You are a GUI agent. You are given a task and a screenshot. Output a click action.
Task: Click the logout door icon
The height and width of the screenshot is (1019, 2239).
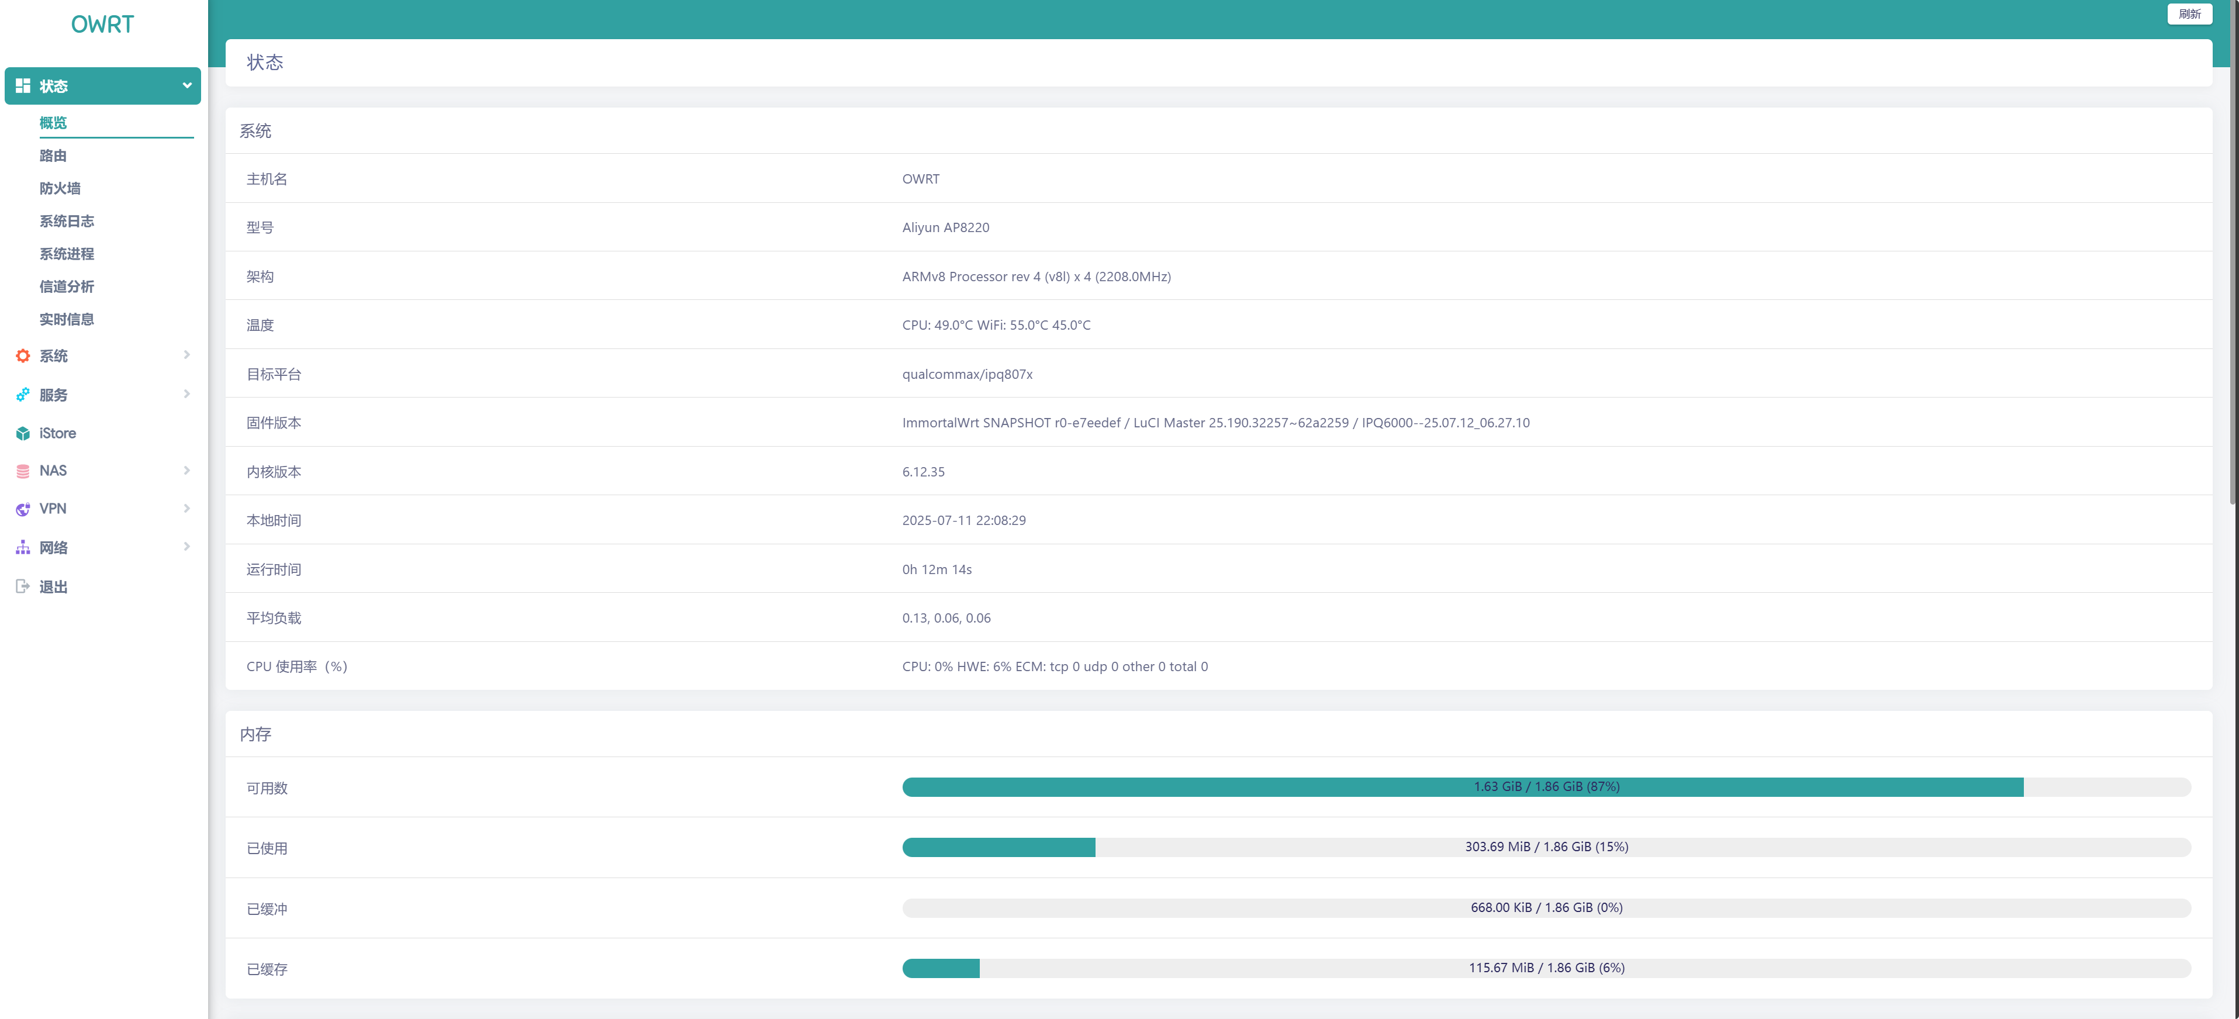click(x=23, y=587)
